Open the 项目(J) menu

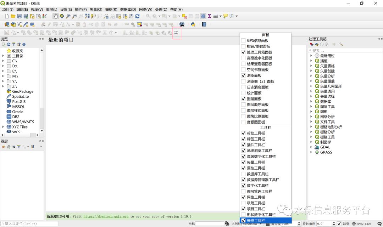point(8,10)
